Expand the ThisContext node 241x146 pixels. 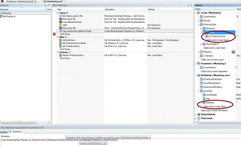point(196,118)
